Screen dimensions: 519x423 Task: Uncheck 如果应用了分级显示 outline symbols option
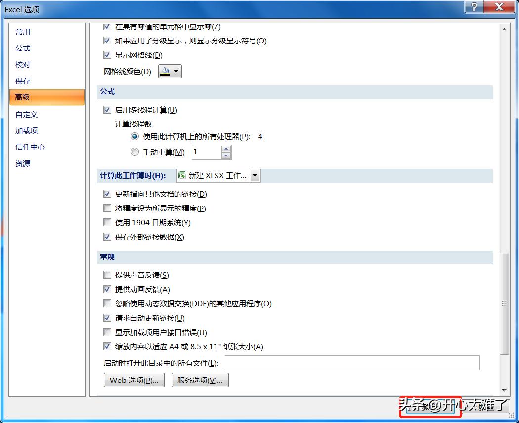pos(107,41)
